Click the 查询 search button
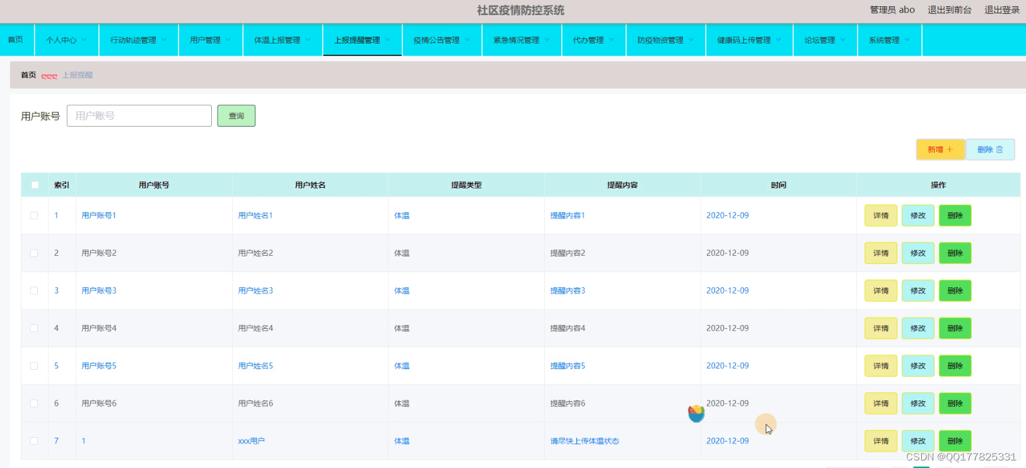The height and width of the screenshot is (468, 1026). 236,116
